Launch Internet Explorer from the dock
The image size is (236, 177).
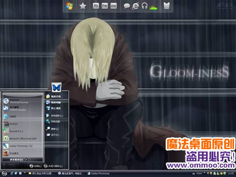coord(135,6)
